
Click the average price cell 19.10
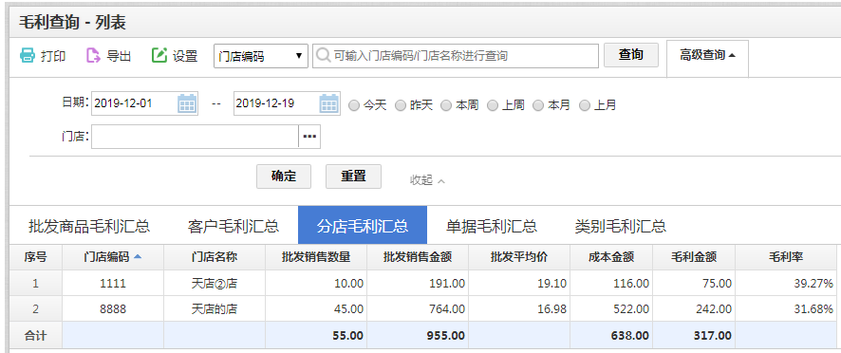tap(519, 284)
